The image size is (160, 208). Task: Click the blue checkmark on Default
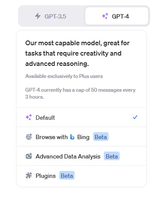coord(135,117)
